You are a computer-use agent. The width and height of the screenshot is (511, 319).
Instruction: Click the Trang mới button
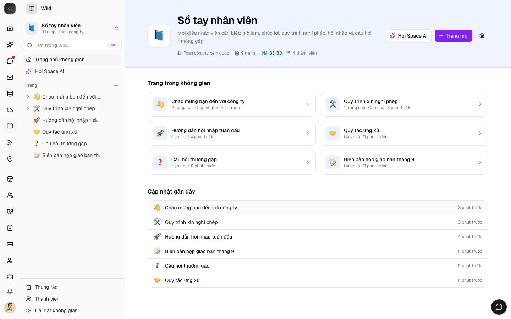pos(454,36)
